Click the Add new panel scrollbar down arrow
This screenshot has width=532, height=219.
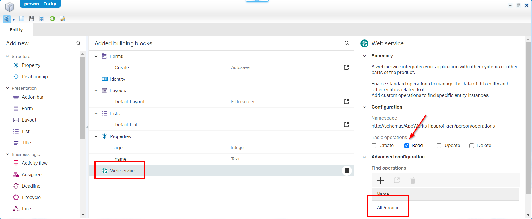pos(83,215)
